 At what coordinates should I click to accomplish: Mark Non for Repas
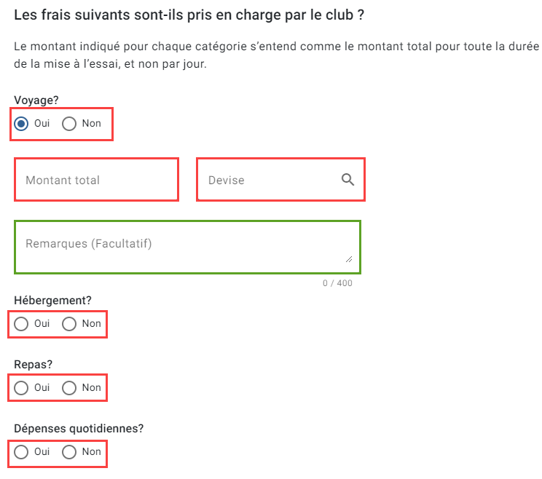pyautogui.click(x=69, y=388)
